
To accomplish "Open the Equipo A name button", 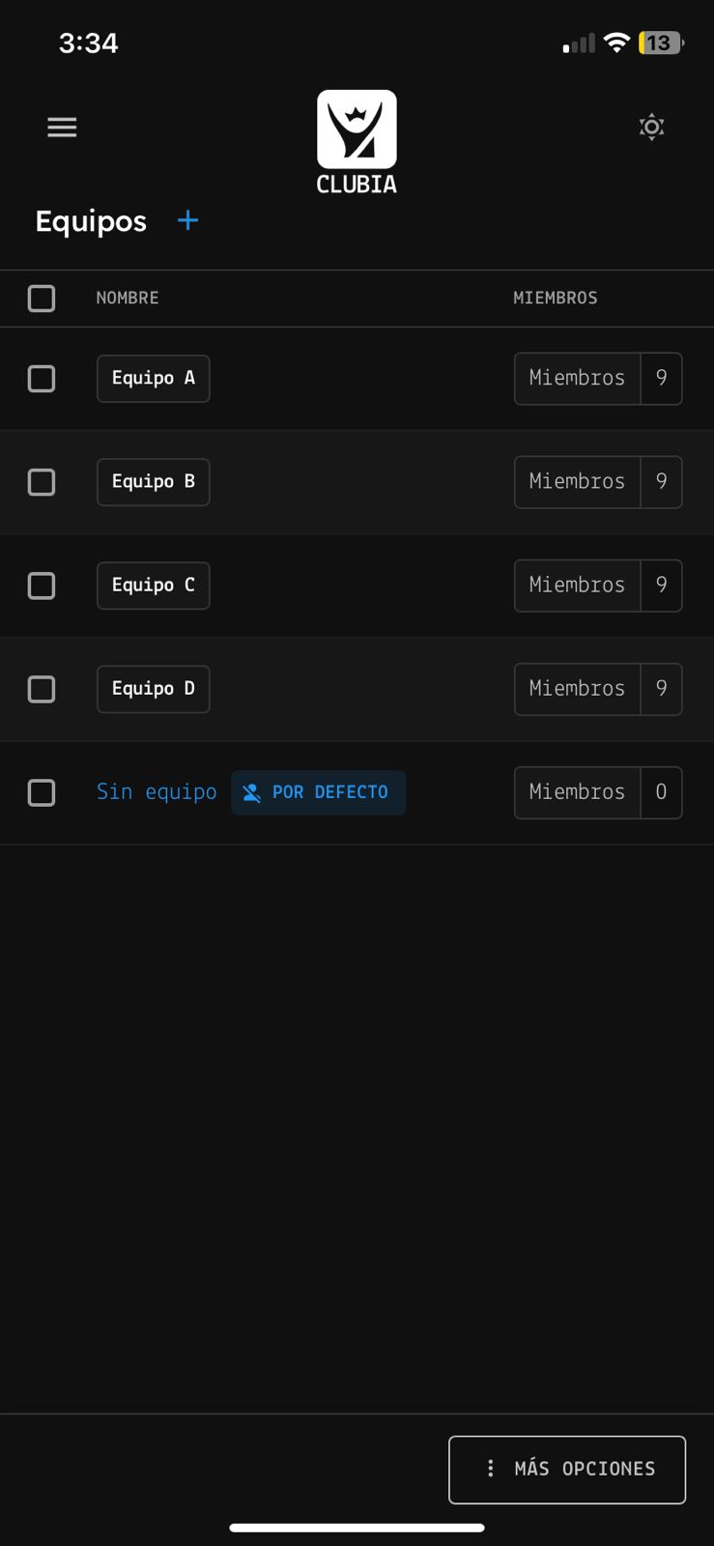I will click(x=154, y=378).
